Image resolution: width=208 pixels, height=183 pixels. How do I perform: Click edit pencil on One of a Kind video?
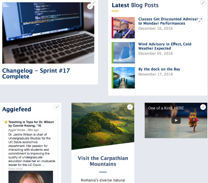tap(203, 107)
